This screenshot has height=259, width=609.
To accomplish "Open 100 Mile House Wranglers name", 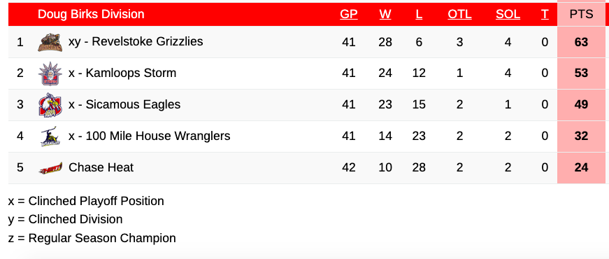I will point(149,136).
